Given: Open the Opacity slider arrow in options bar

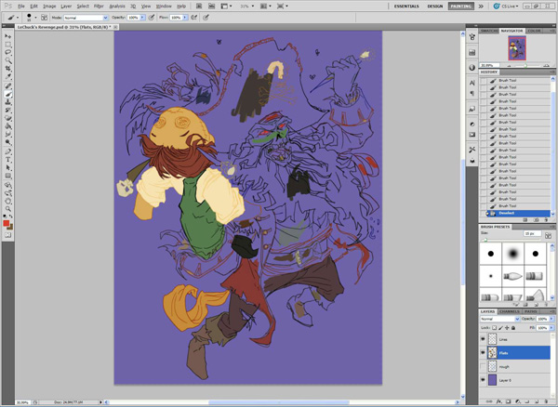Looking at the screenshot, I should point(142,17).
